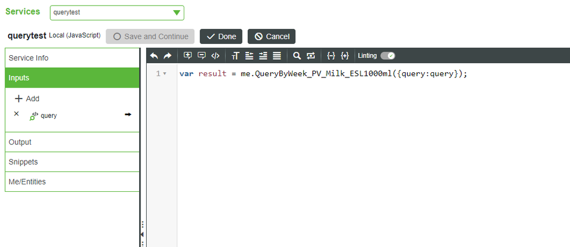Collapse the left panel with splitter arrow
The width and height of the screenshot is (570, 247).
[142, 234]
